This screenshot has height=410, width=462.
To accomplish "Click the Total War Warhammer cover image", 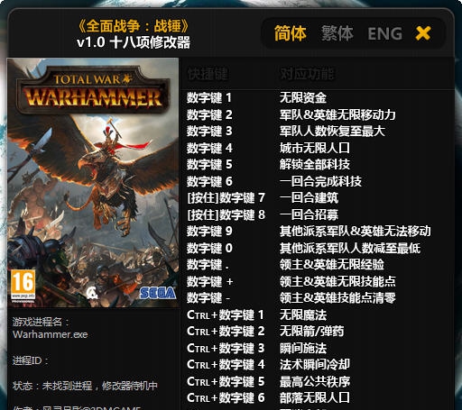I will 93,183.
